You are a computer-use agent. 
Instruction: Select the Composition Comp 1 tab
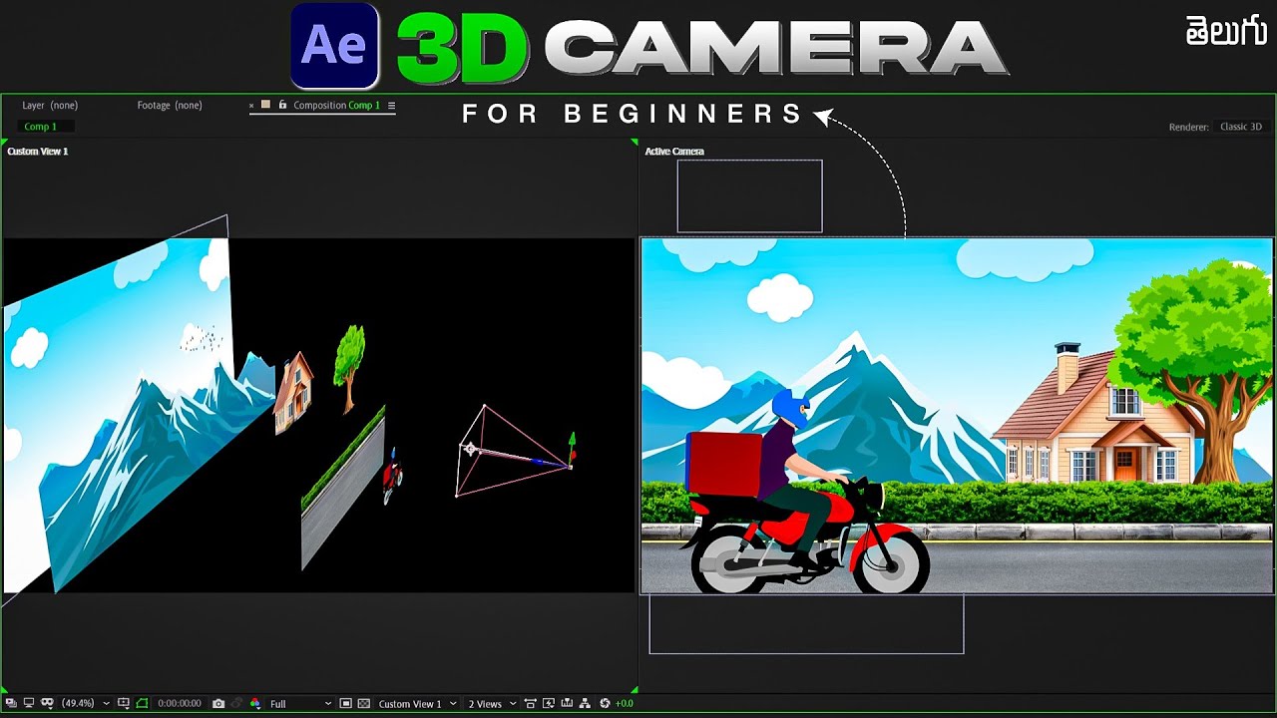336,105
